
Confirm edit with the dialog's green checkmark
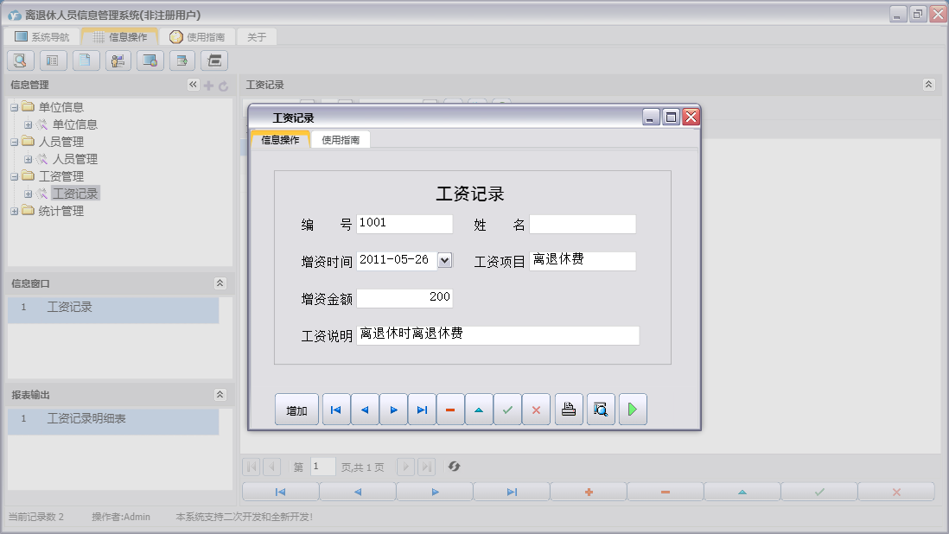507,410
